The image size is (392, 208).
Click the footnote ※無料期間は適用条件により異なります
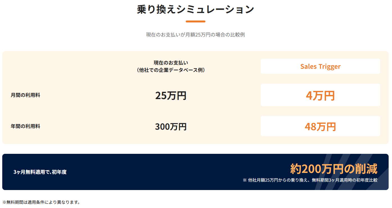pyautogui.click(x=41, y=202)
